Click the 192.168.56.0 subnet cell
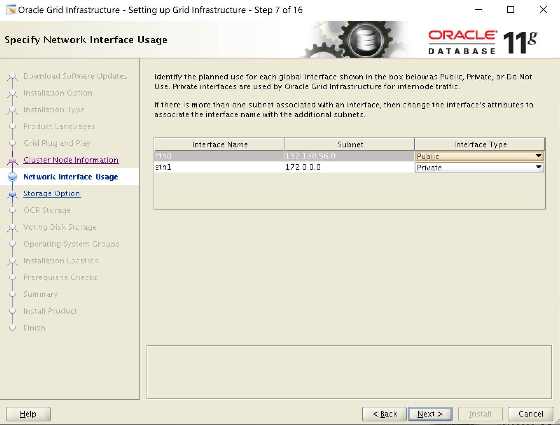Image resolution: width=560 pixels, height=425 pixels. tap(349, 156)
